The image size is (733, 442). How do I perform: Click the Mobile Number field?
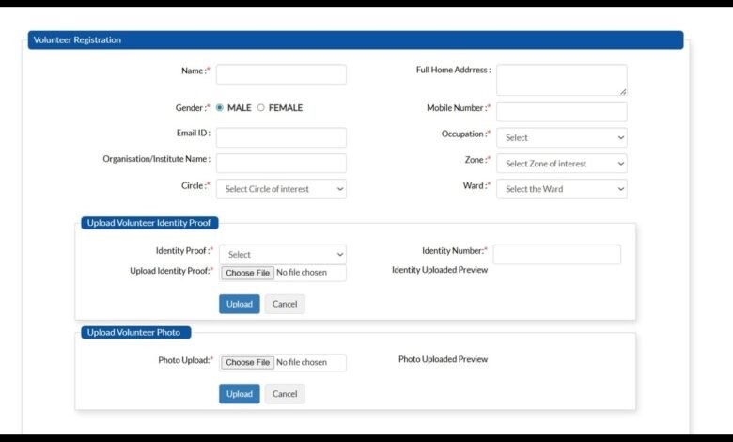tap(561, 112)
